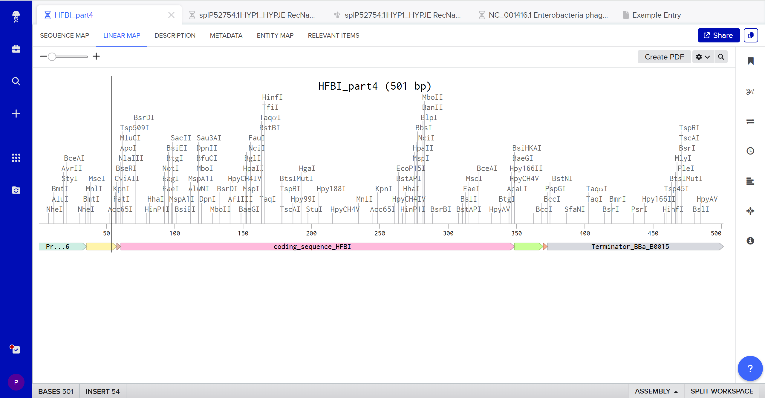Image resolution: width=765 pixels, height=398 pixels.
Task: Open search from the blue left sidebar
Action: click(16, 81)
